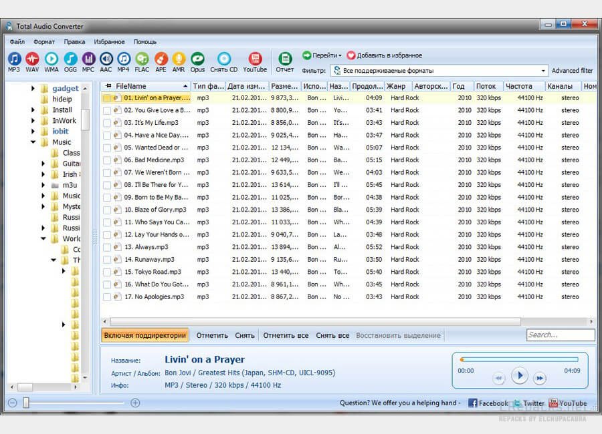Click the thumbnail zoom slider handle

pos(26,403)
